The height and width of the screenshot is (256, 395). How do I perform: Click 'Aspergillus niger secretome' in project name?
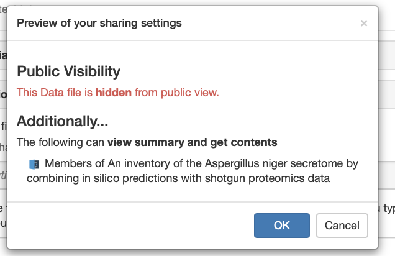[247, 164]
